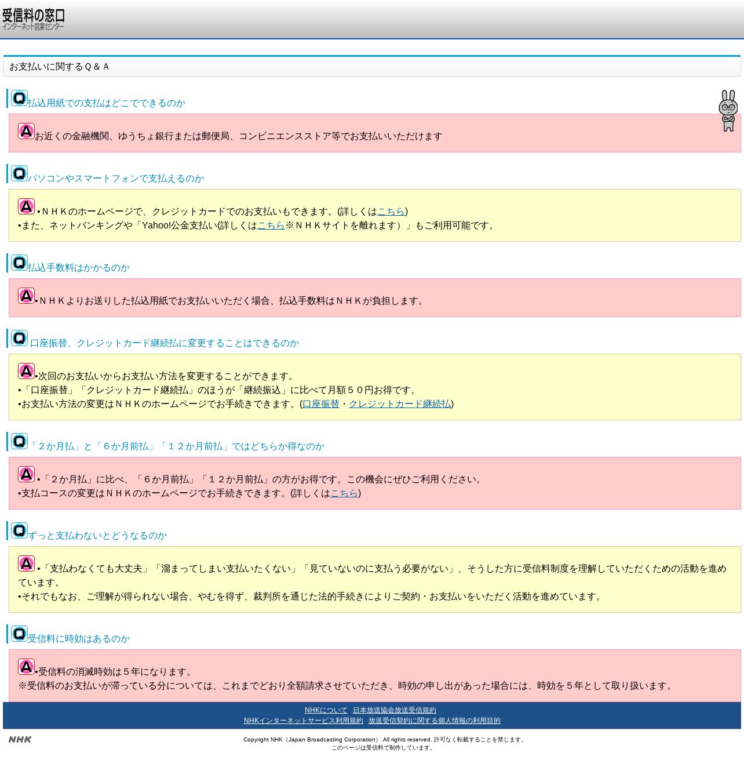Screen dimensions: 744x760
Task: Click the Copyright NHK footer text
Action: (385, 740)
